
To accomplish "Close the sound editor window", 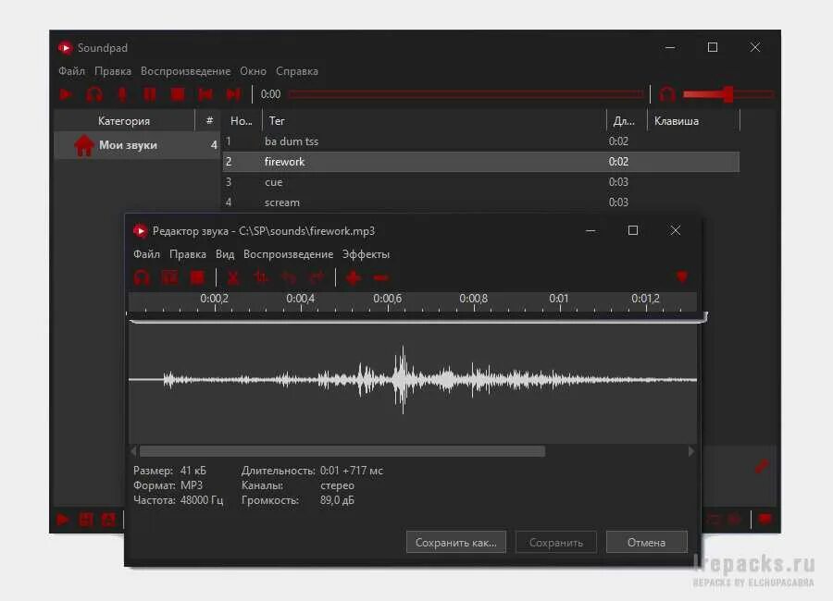I will coord(676,230).
